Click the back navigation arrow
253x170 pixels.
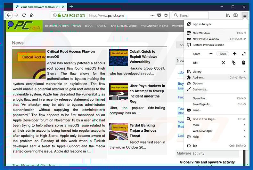point(9,15)
